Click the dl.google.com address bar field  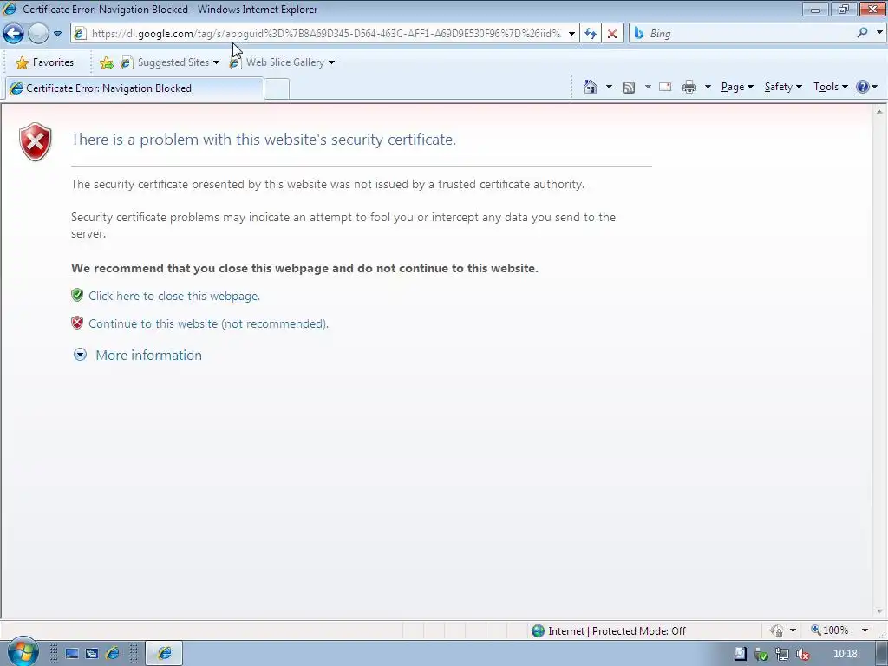click(x=324, y=34)
